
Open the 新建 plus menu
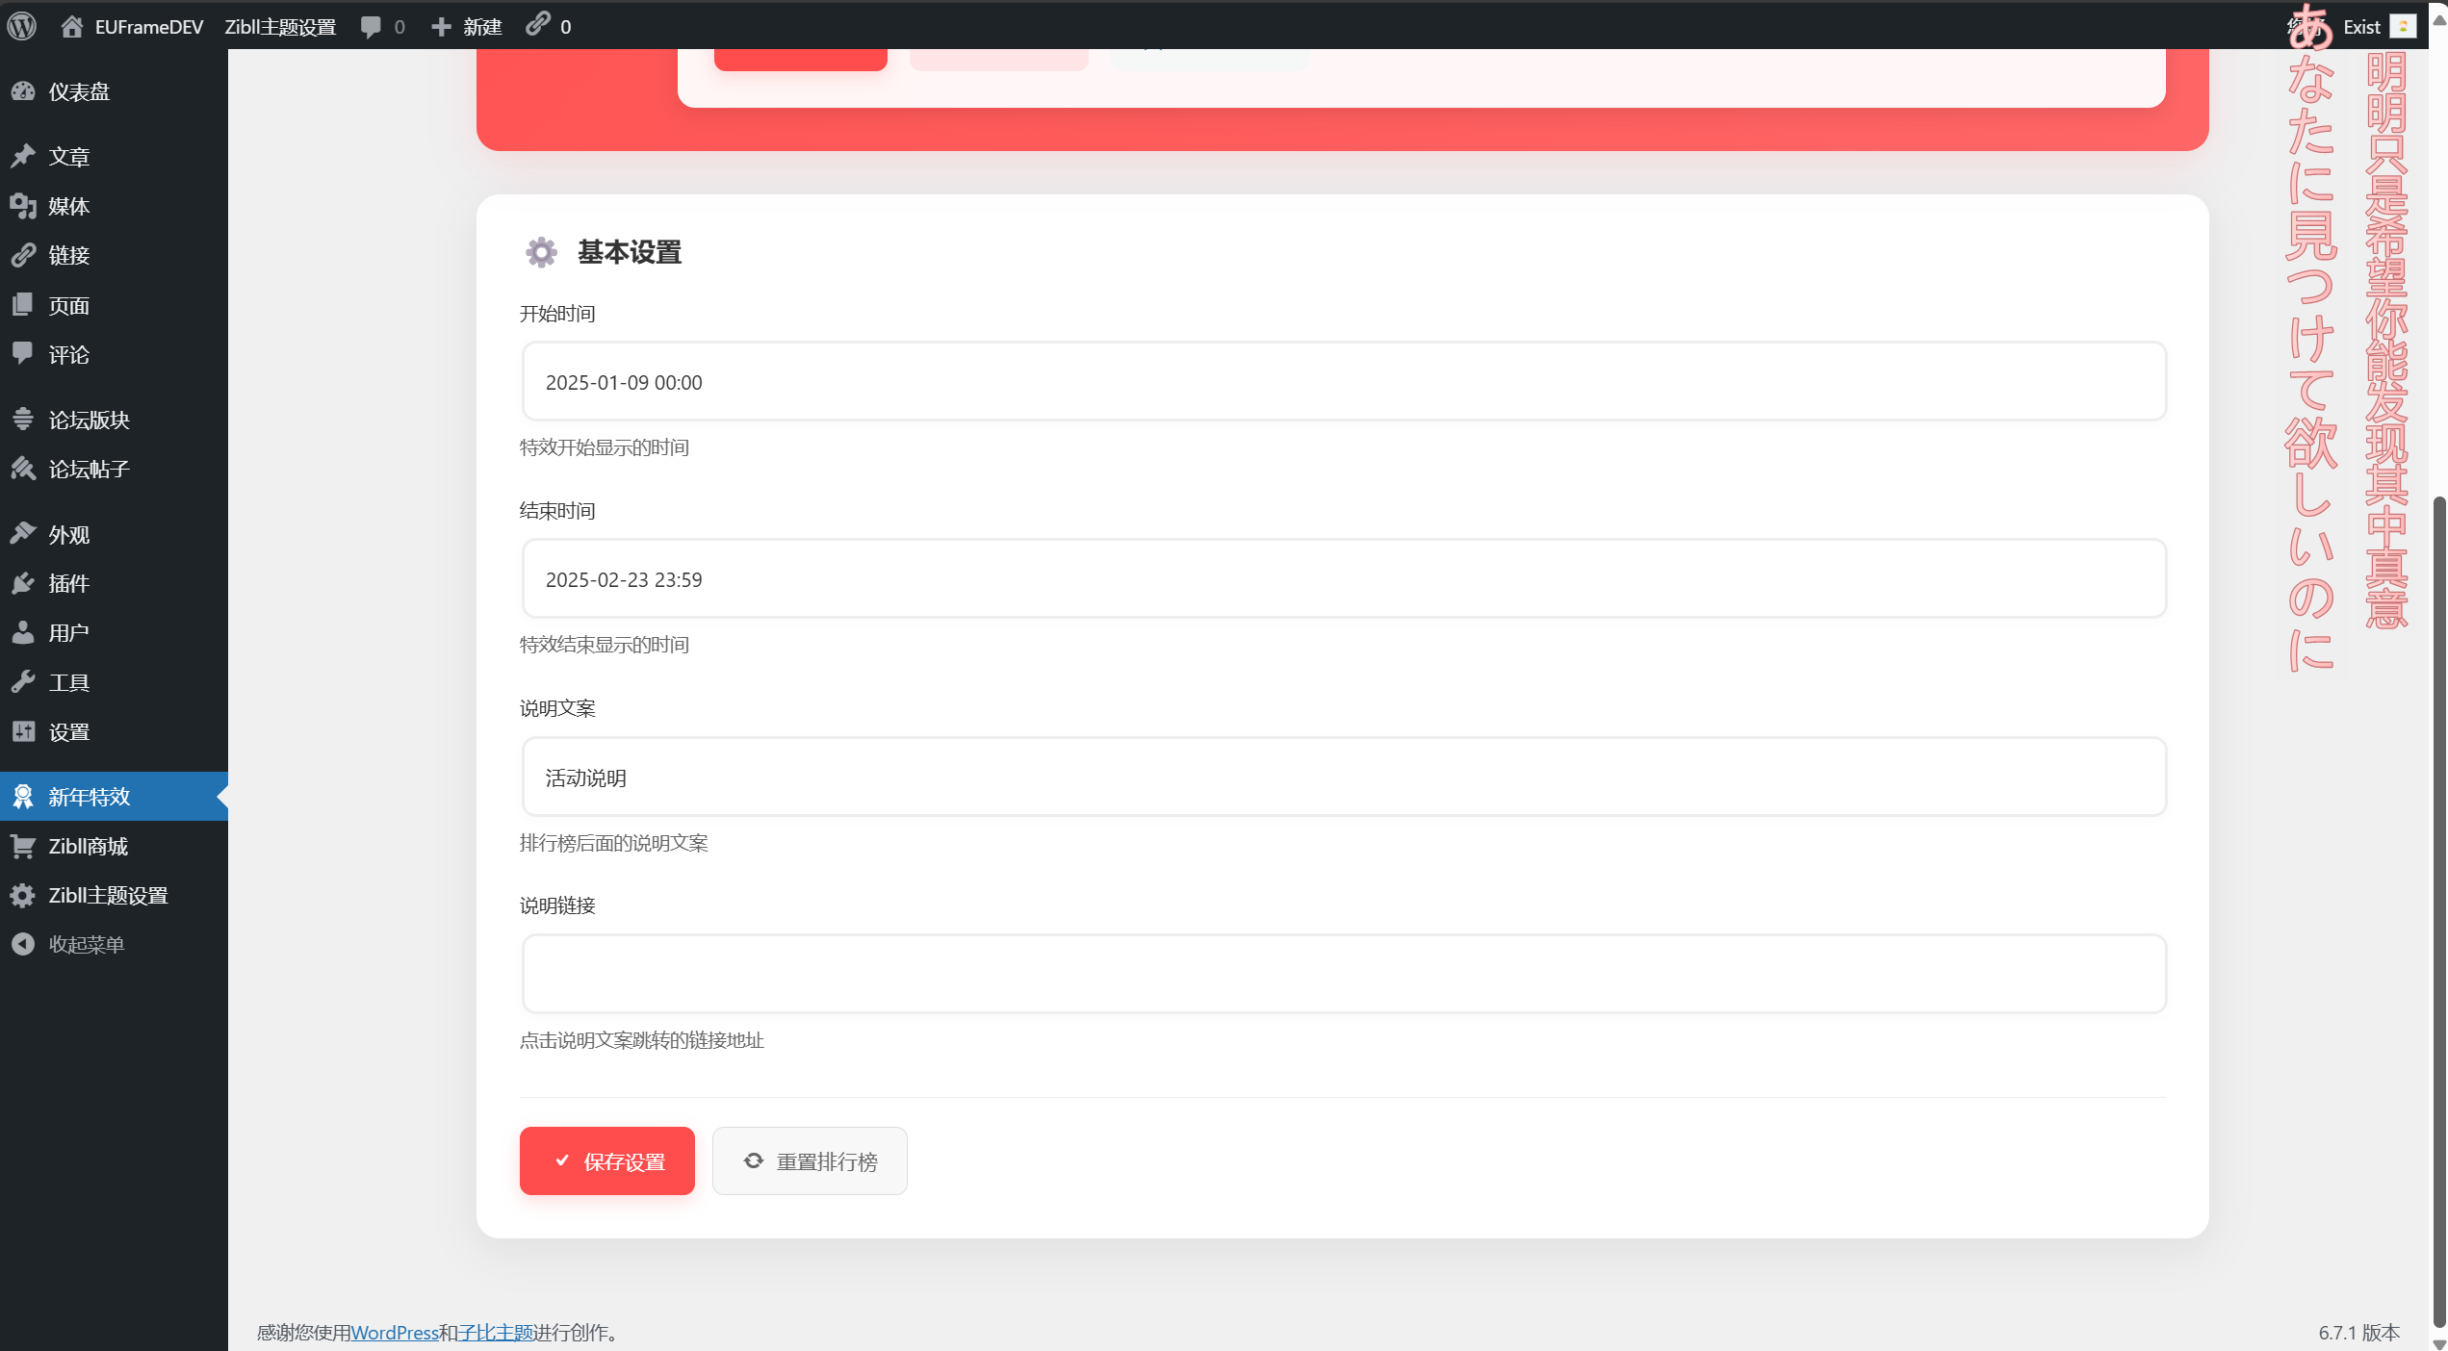click(x=467, y=26)
